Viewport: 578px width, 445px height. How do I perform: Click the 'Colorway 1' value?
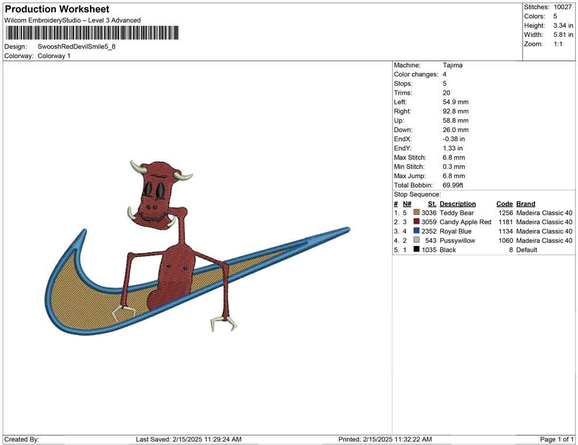point(54,56)
